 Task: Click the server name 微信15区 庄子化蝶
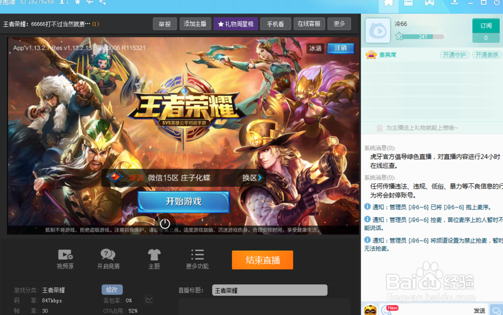[179, 178]
